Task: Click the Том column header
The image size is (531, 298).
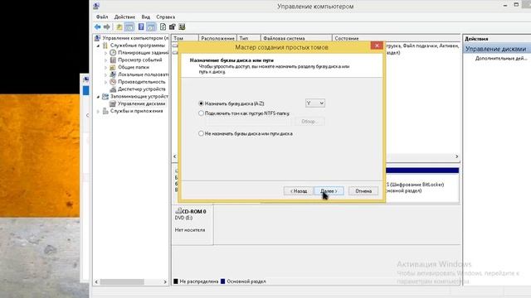Action: (185, 38)
